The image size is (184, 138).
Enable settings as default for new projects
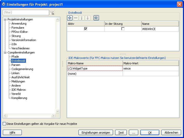[x=4, y=124]
